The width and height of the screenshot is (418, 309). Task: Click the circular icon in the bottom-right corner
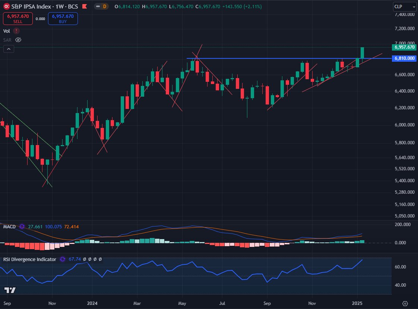coord(405,303)
